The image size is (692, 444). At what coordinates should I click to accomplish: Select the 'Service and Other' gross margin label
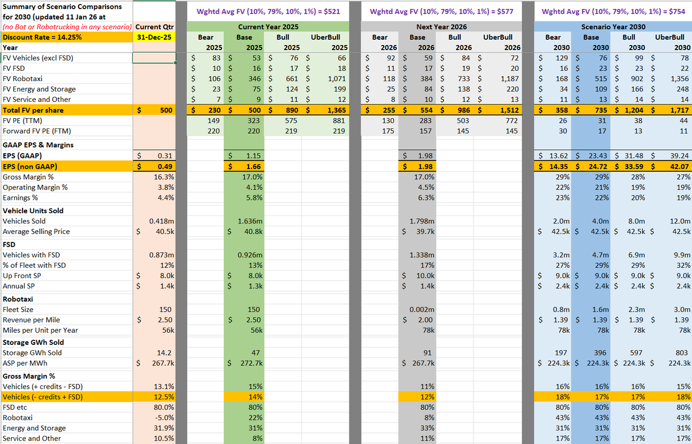coord(30,438)
